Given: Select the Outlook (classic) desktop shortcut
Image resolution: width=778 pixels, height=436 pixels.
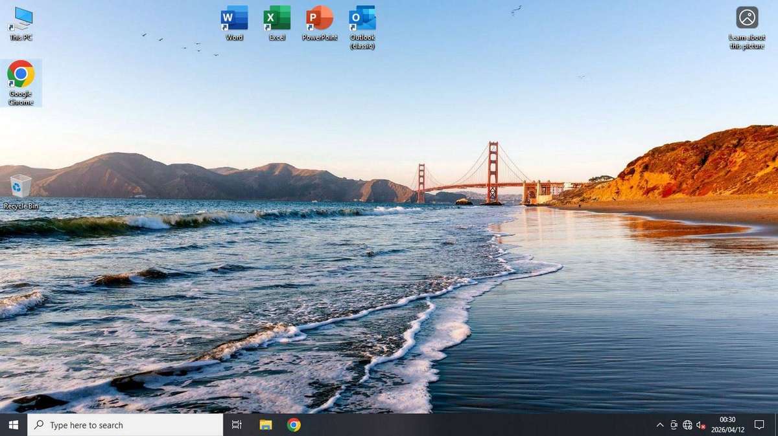Looking at the screenshot, I should (362, 28).
